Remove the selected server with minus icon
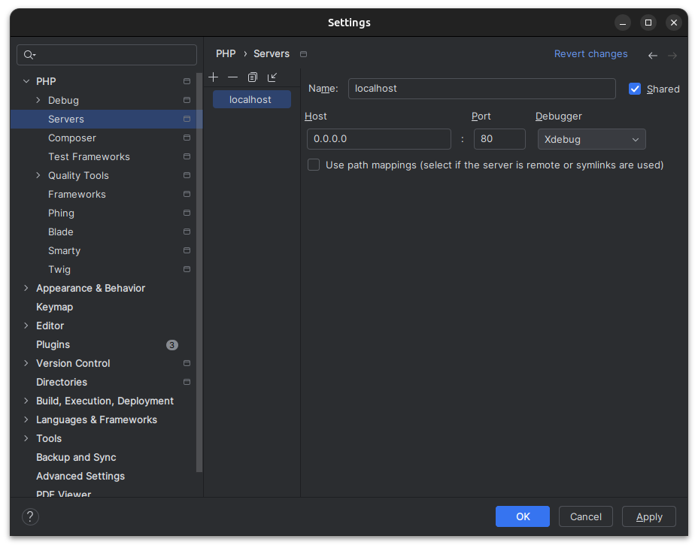698x548 pixels. pyautogui.click(x=232, y=77)
